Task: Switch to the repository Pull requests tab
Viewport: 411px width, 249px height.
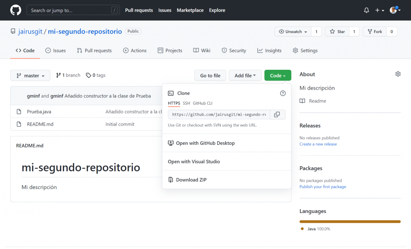Action: pyautogui.click(x=94, y=51)
